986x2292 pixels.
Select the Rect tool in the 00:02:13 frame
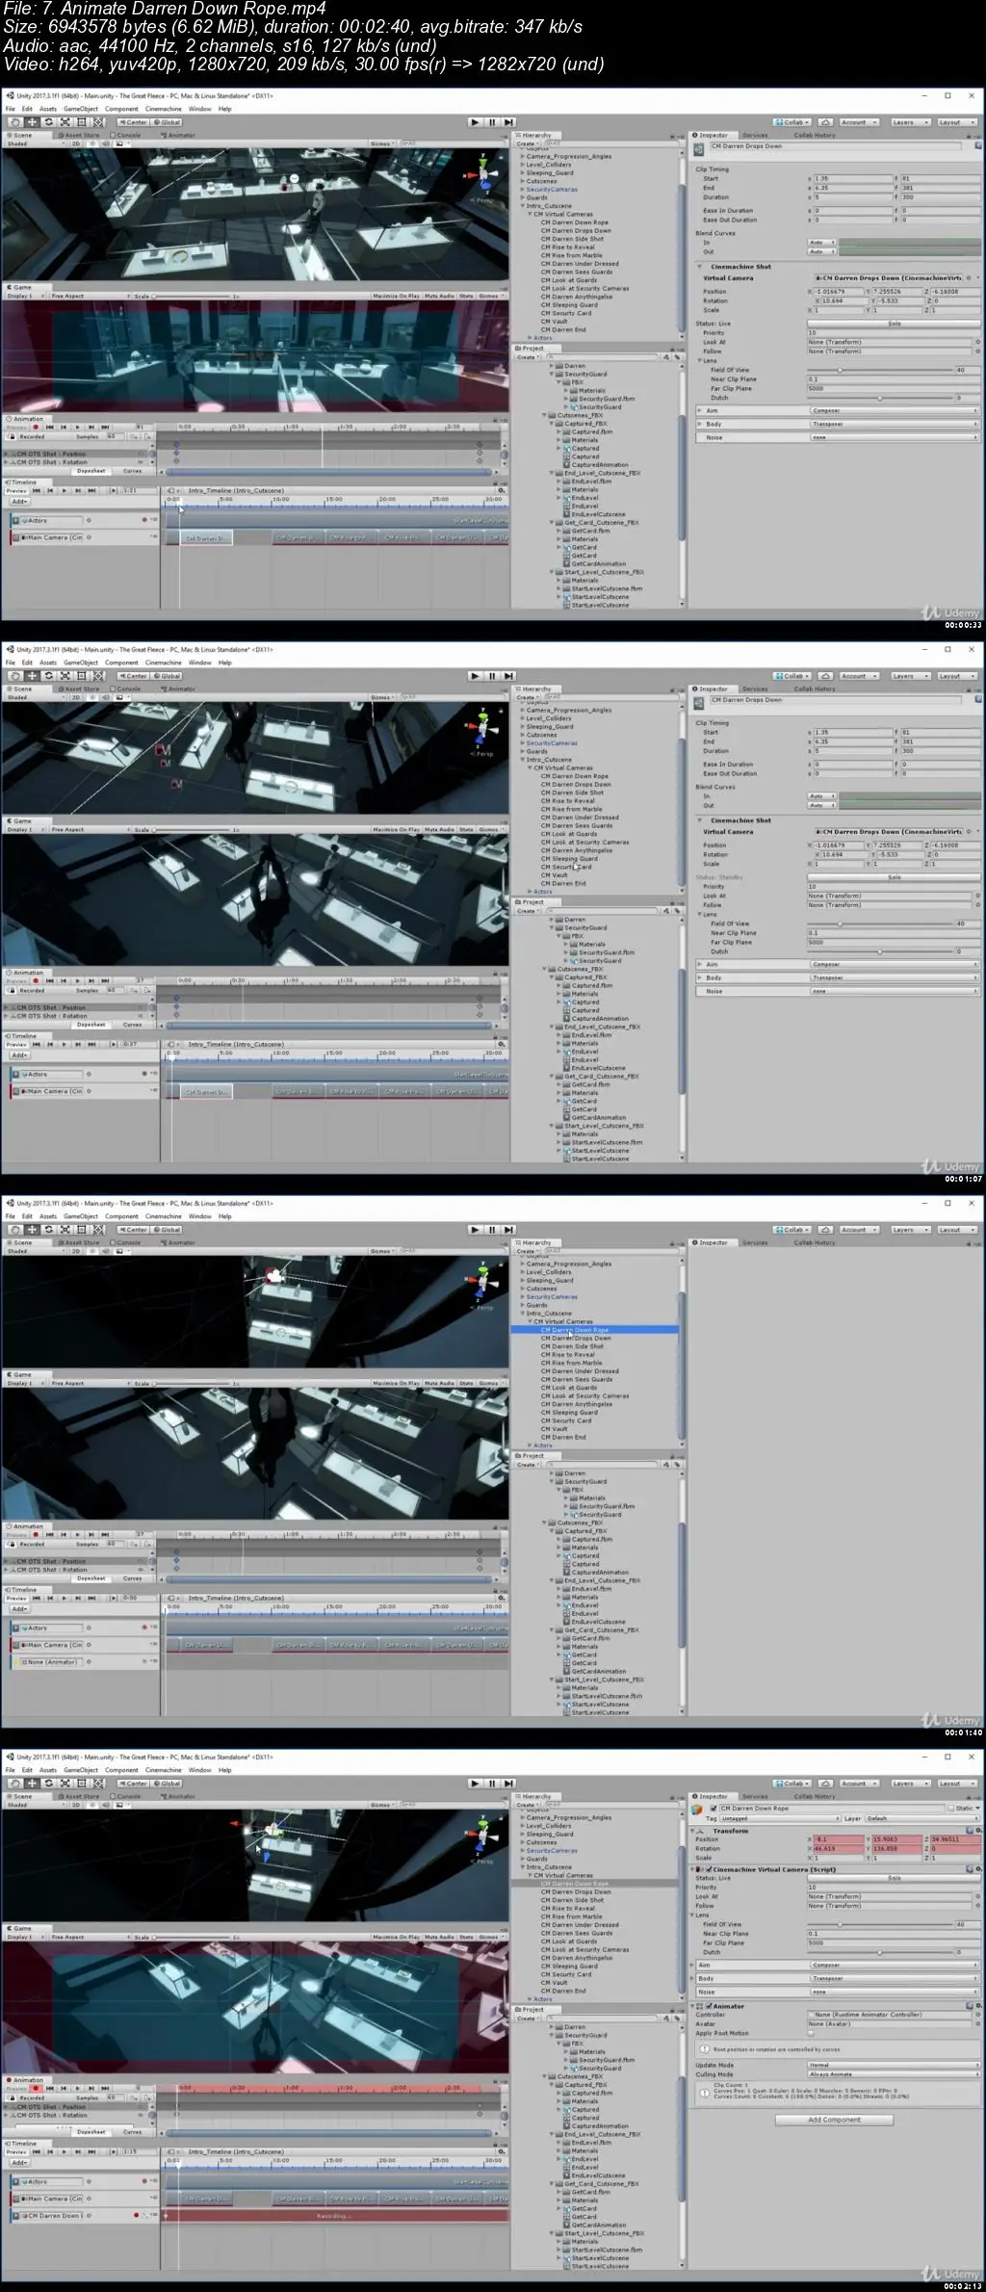[x=82, y=1784]
